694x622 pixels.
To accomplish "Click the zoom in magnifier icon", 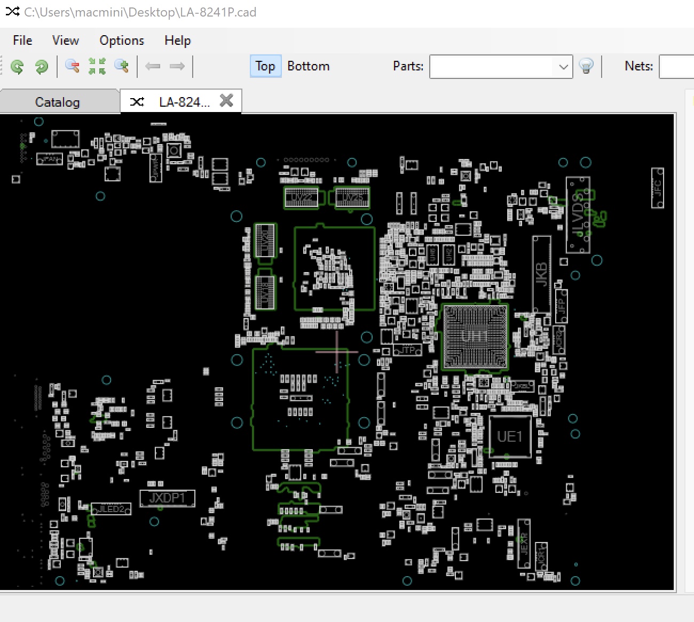I will click(122, 66).
